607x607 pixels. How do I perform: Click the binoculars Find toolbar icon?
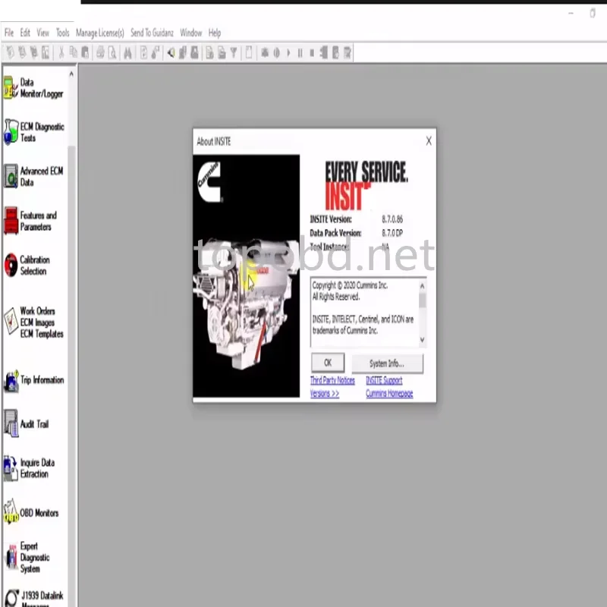click(x=127, y=52)
